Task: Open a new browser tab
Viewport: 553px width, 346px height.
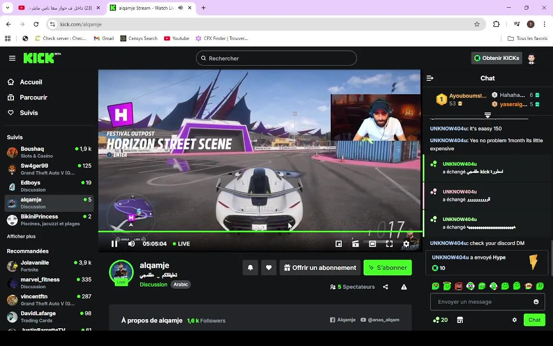Action: coord(204,8)
